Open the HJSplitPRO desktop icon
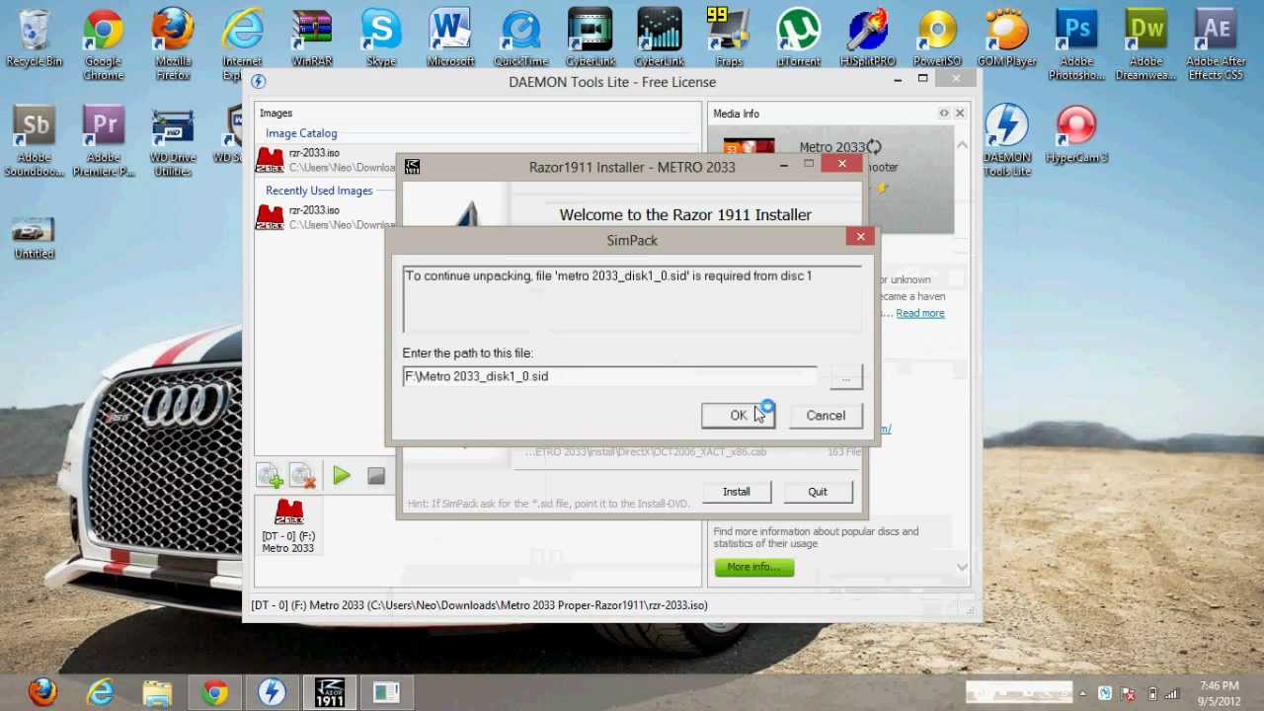The height and width of the screenshot is (711, 1264). [x=868, y=39]
